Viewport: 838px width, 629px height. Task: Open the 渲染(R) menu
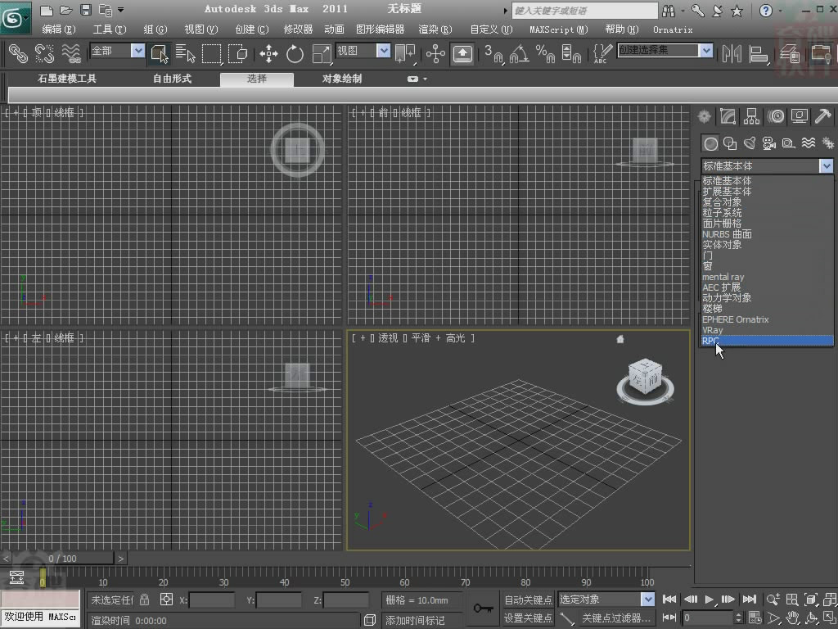(x=435, y=29)
